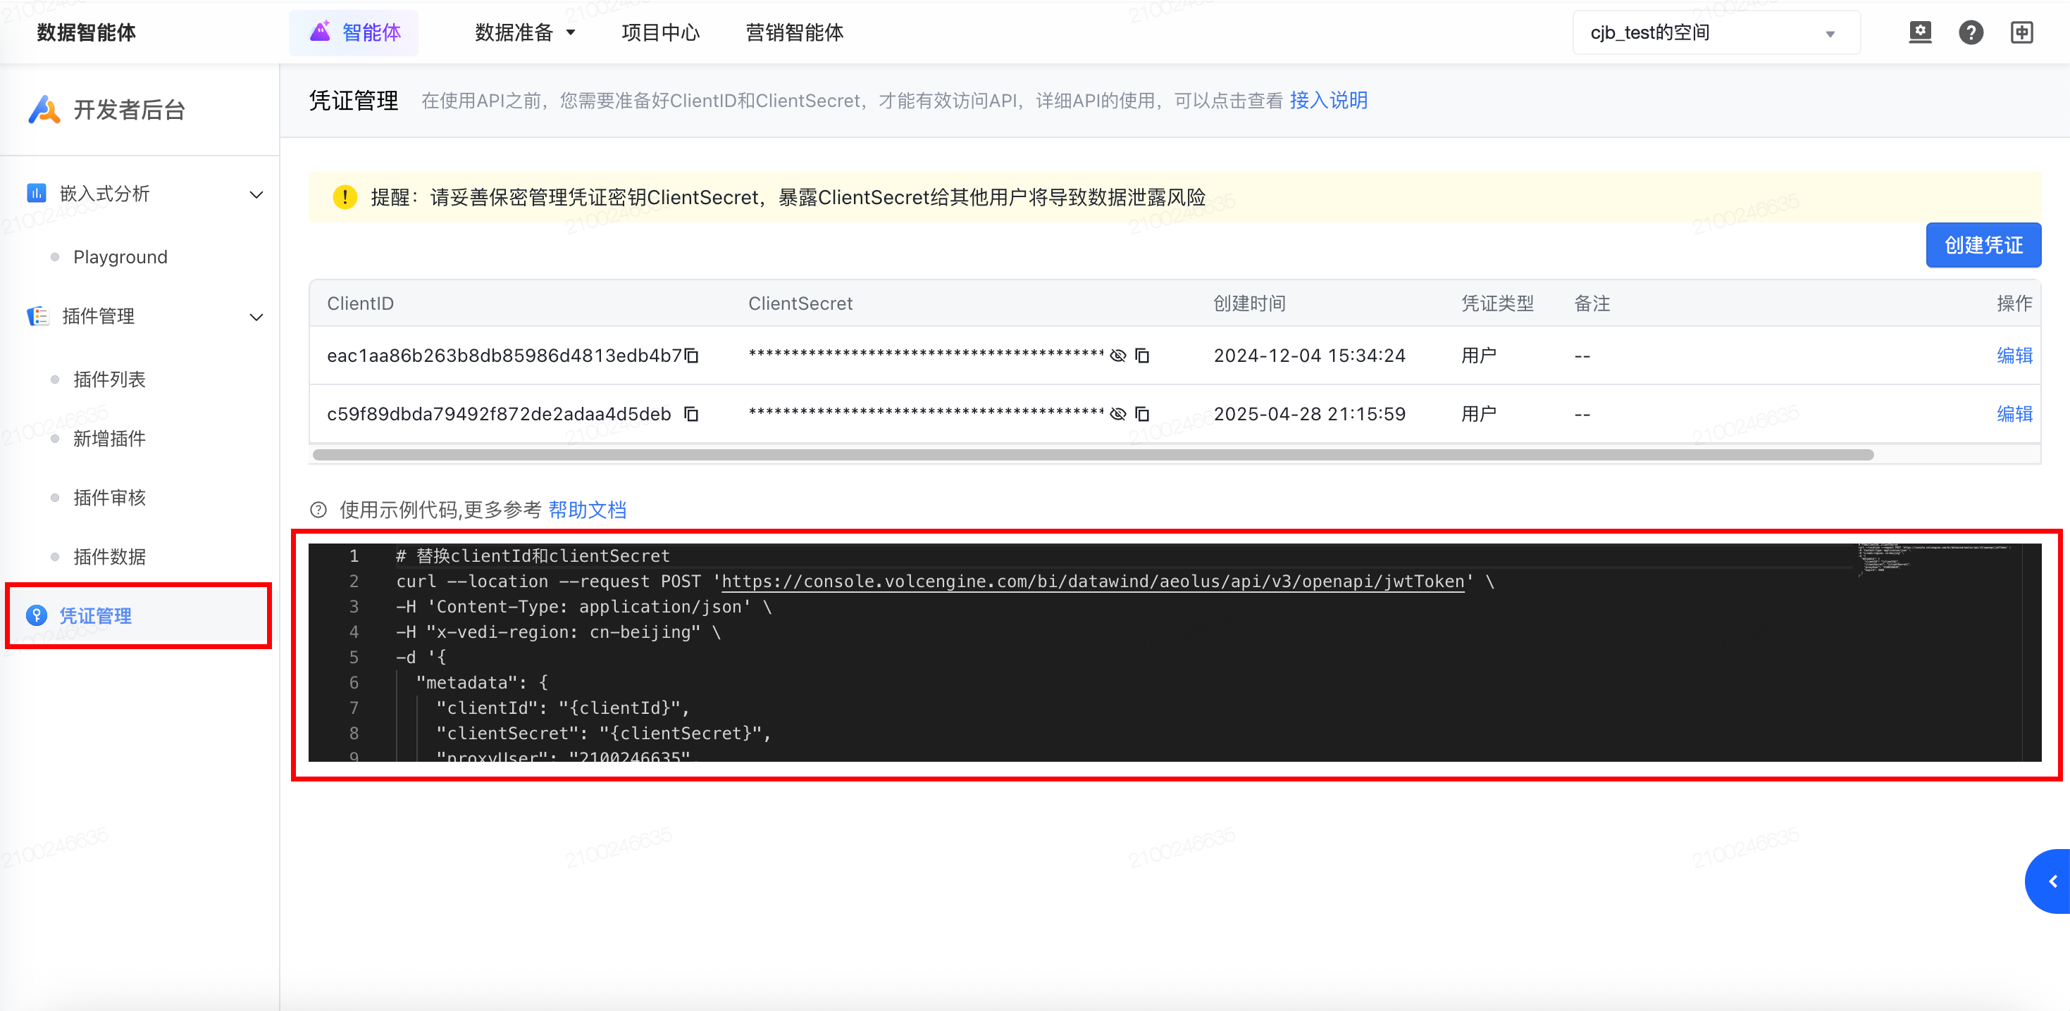
Task: Copy the second ClientID c59f89db value
Action: 691,415
